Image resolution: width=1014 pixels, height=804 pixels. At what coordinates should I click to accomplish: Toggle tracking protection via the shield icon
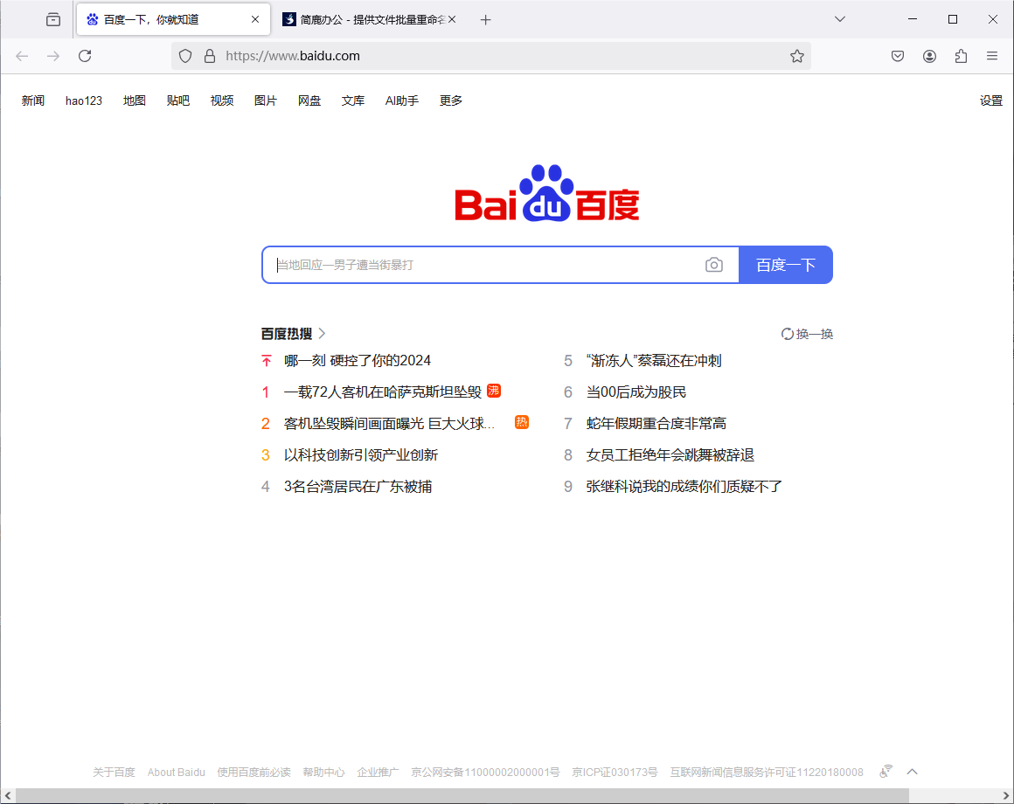point(184,55)
